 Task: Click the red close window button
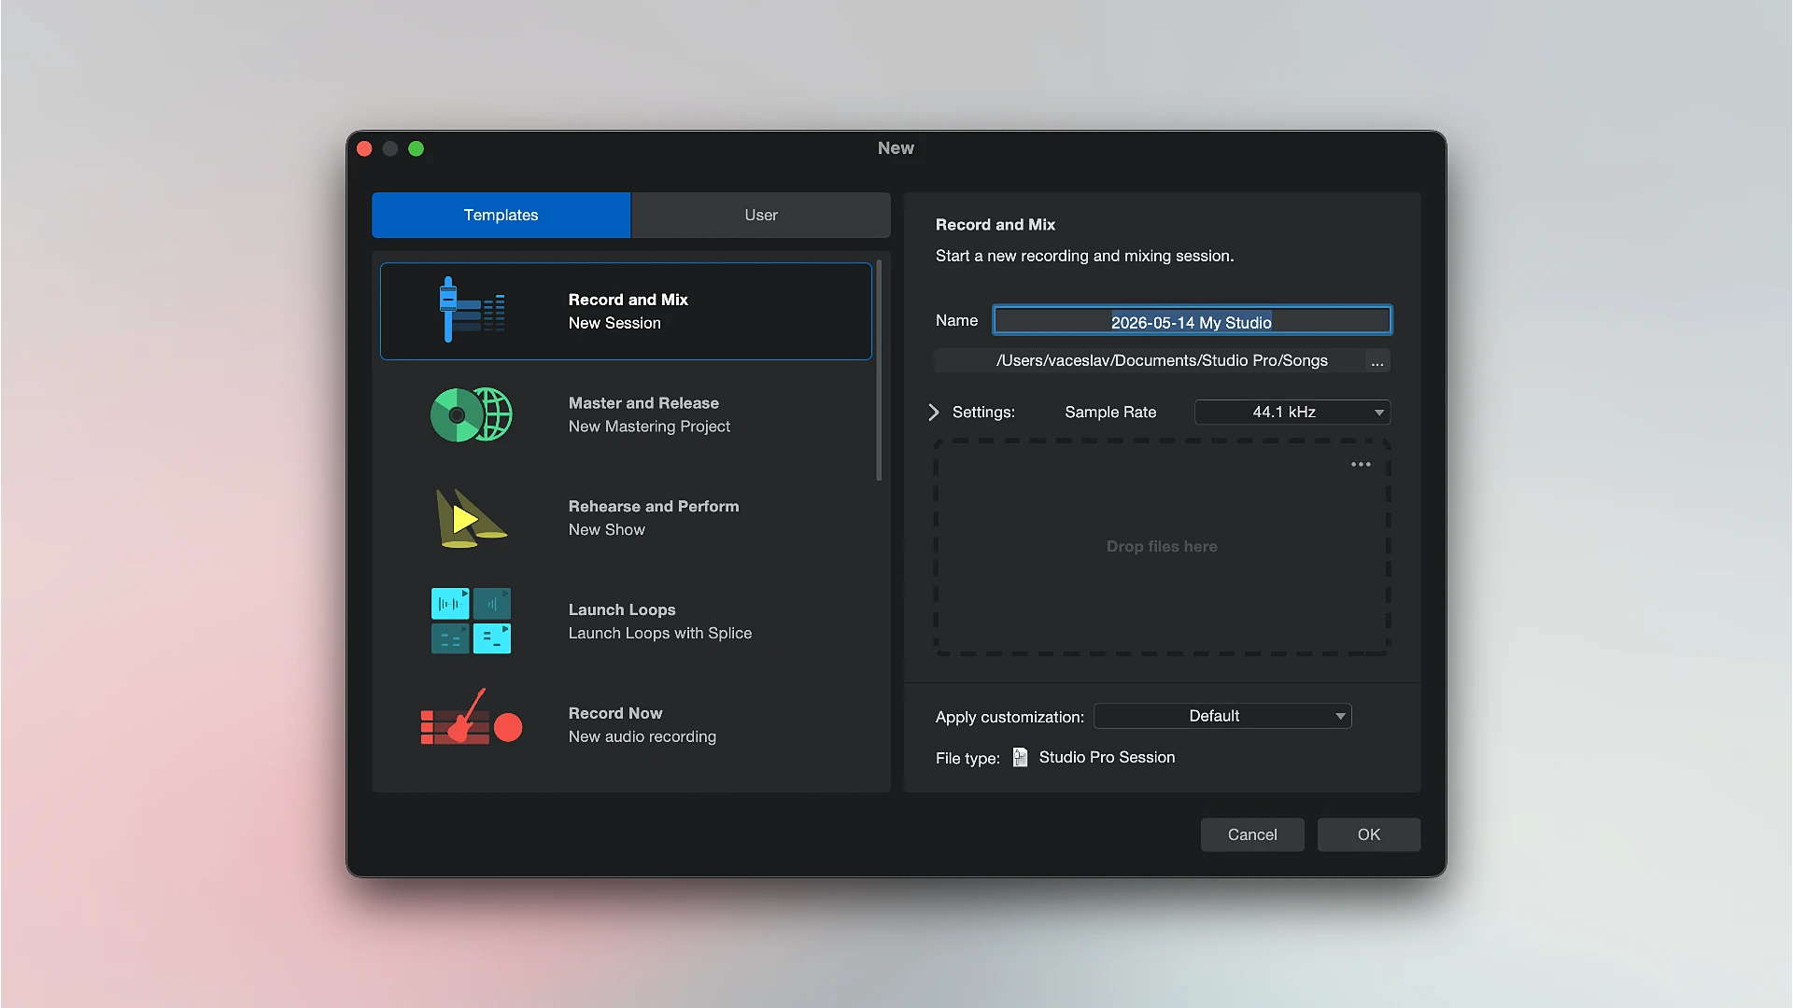pos(365,148)
